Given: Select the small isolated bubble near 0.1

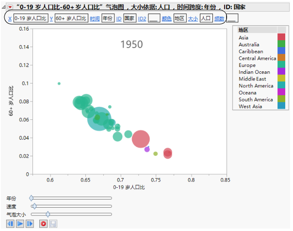Looking at the screenshot, I should pyautogui.click(x=59, y=83).
